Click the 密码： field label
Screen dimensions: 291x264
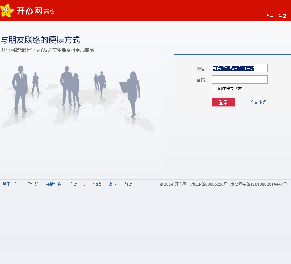[x=202, y=80]
